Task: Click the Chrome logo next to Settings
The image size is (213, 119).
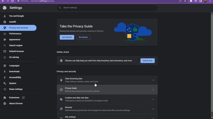Action: 5,8
